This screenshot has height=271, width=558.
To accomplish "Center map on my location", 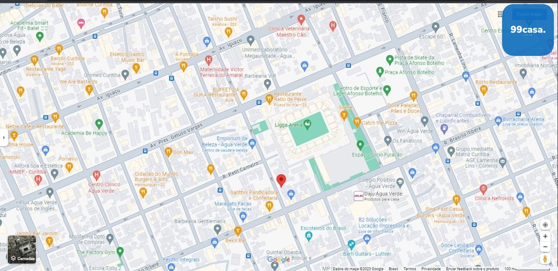I will pyautogui.click(x=545, y=225).
